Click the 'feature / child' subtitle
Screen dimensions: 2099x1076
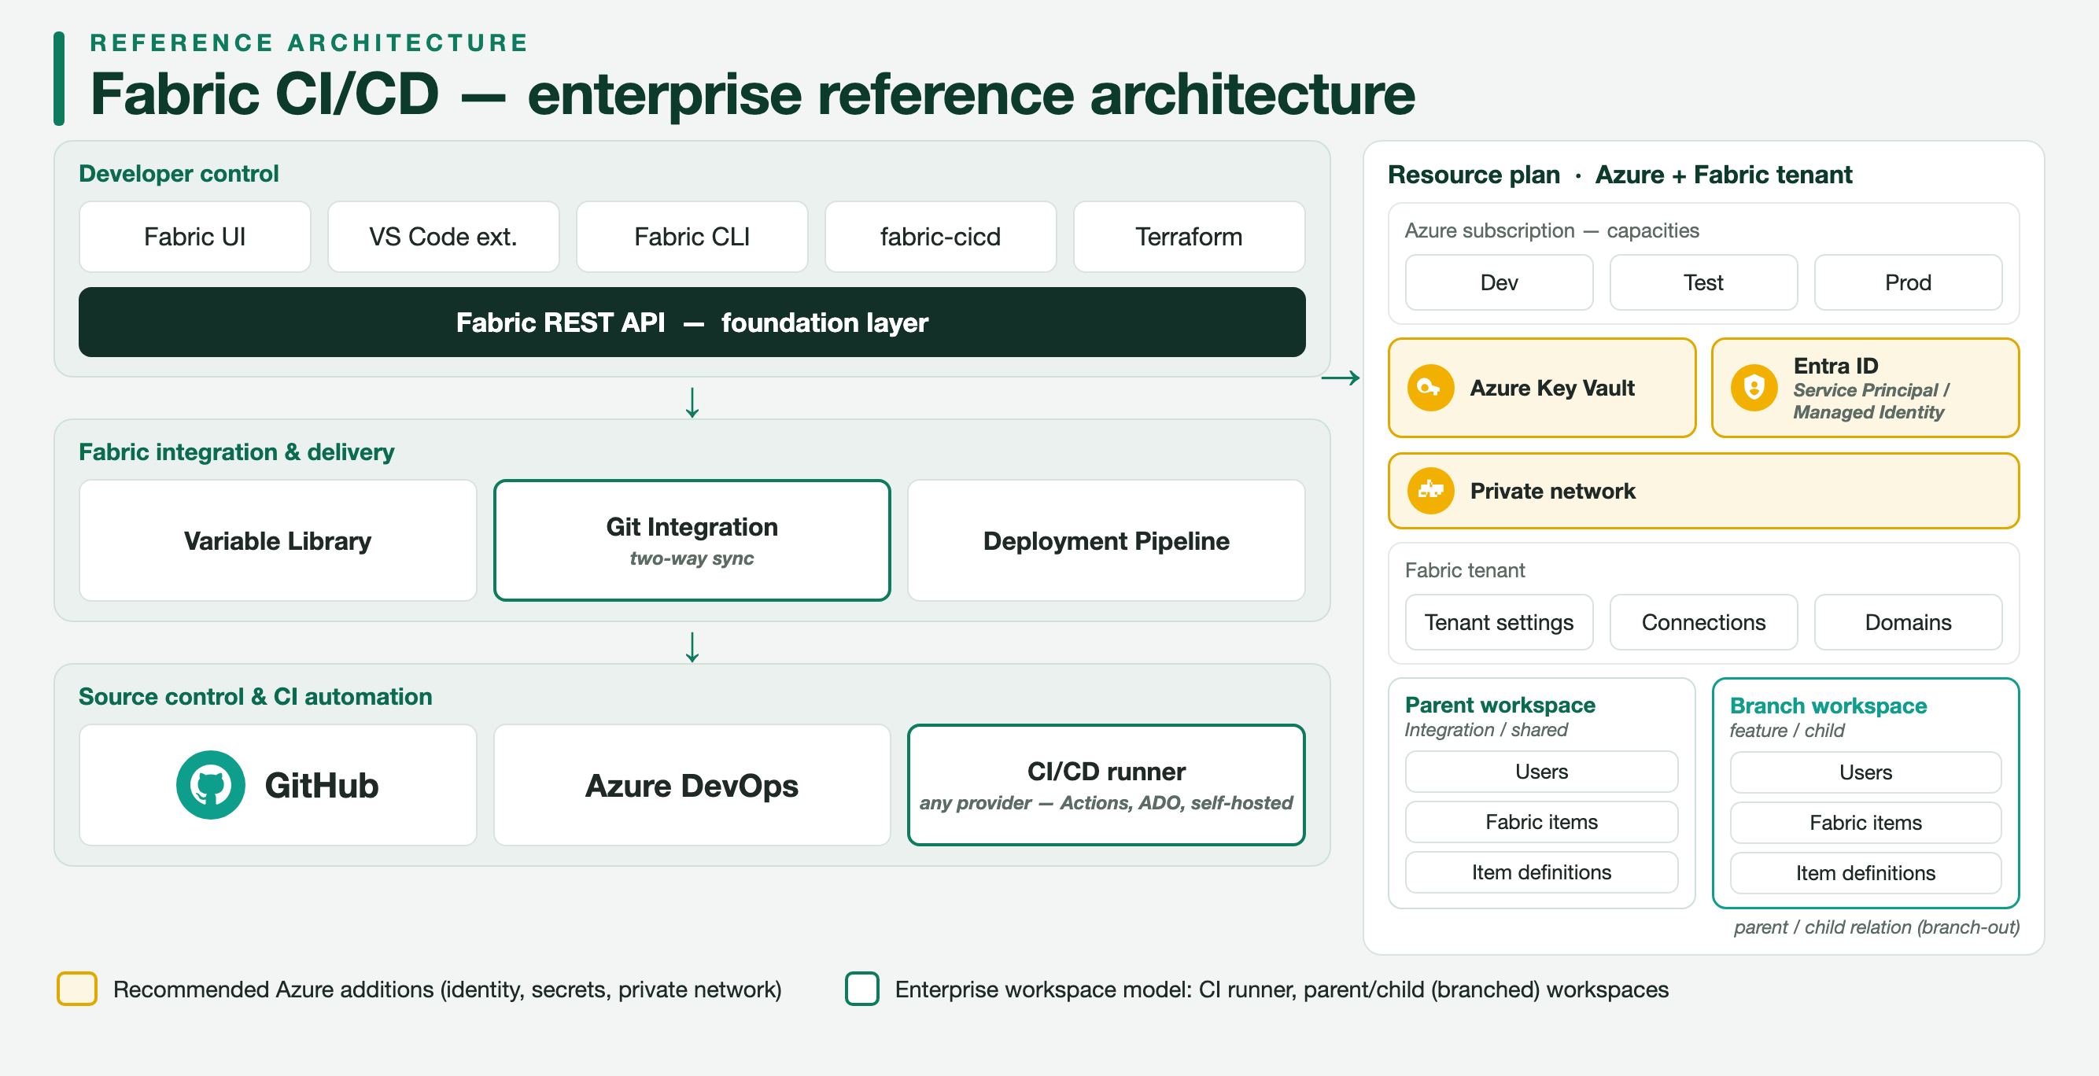click(1787, 731)
